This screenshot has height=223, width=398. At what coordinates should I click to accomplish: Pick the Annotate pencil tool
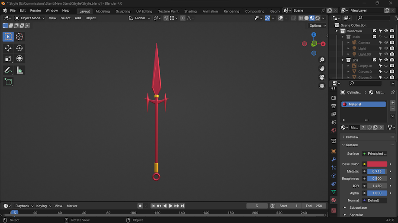tap(8, 70)
